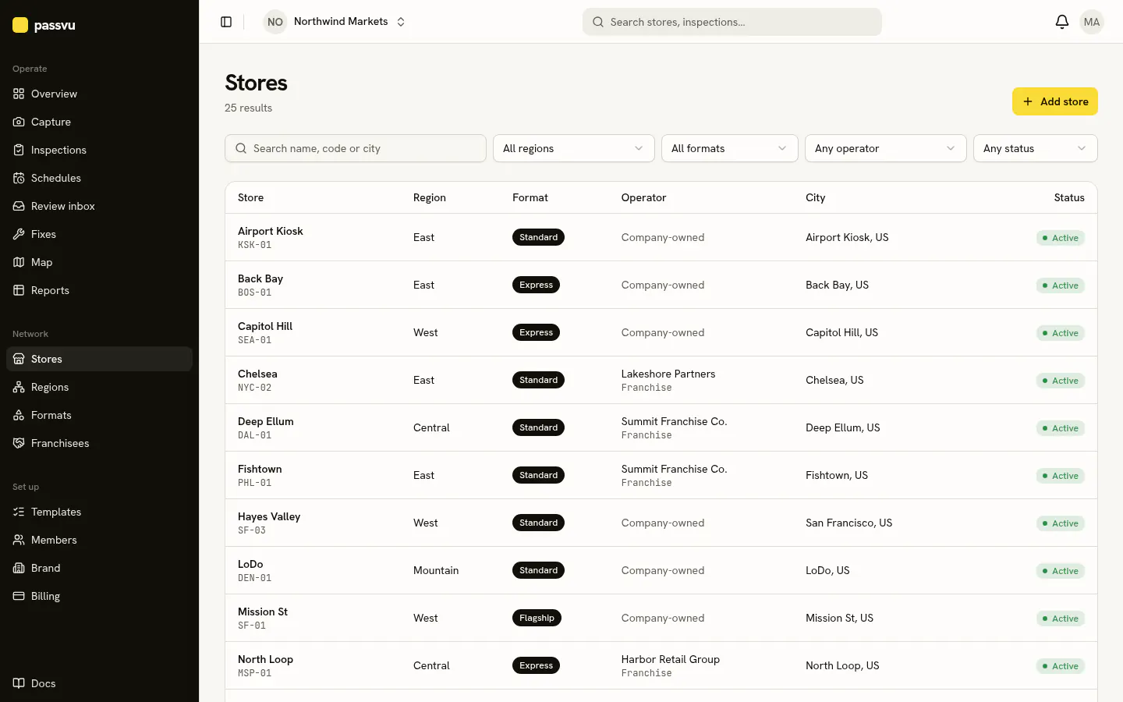This screenshot has height=702, width=1123.
Task: Open the All formats filter dropdown
Action: point(730,148)
